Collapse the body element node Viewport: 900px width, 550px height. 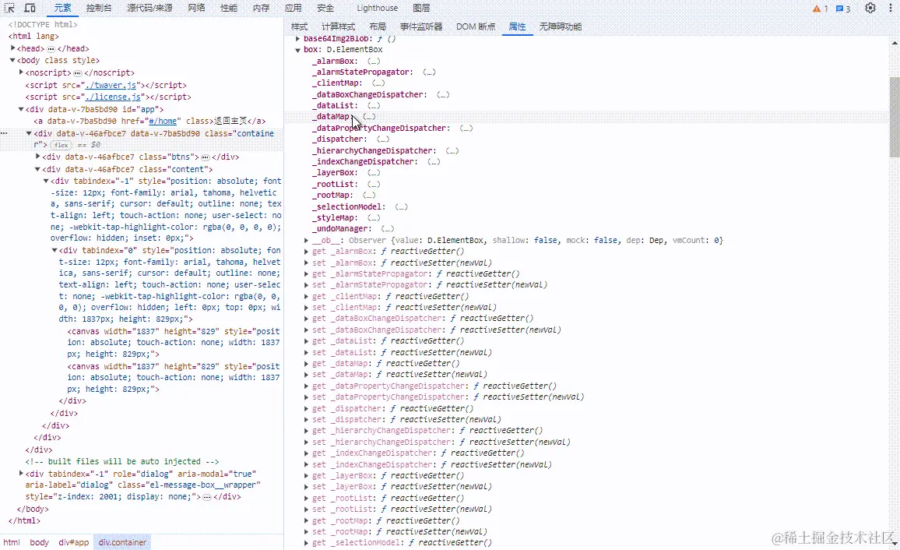pyautogui.click(x=12, y=60)
